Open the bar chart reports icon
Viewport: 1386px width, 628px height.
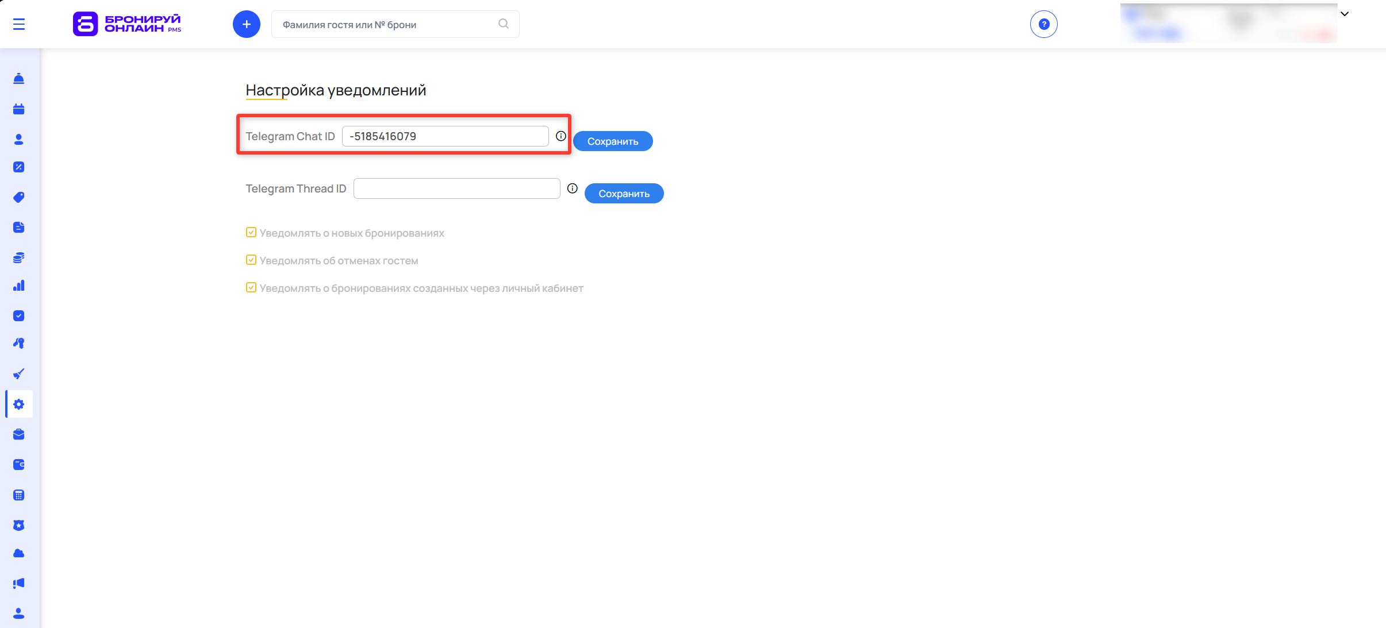(19, 286)
